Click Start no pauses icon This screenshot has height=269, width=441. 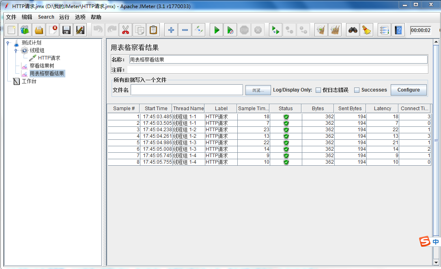(x=230, y=30)
